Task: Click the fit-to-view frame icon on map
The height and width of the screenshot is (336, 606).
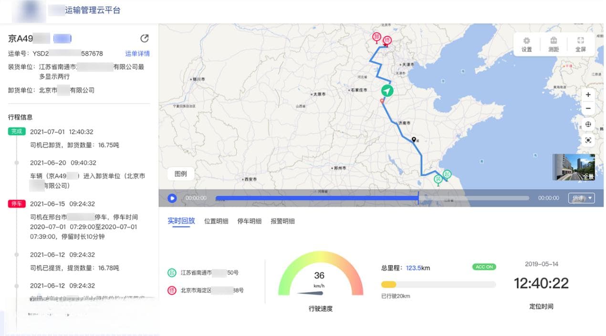Action: tap(588, 140)
